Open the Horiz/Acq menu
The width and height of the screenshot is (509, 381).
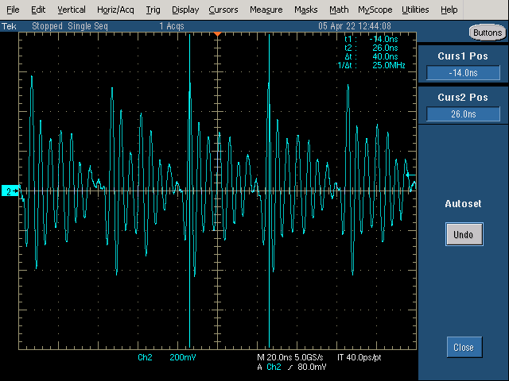(115, 10)
